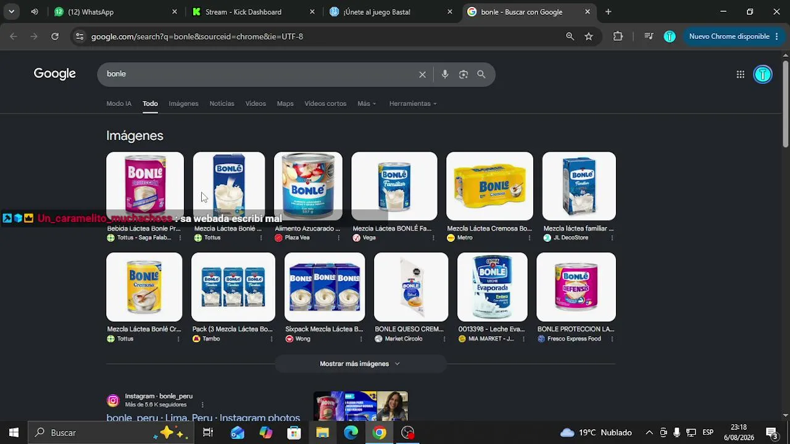790x444 pixels.
Task: Select the Imágenes search tab
Action: (183, 104)
